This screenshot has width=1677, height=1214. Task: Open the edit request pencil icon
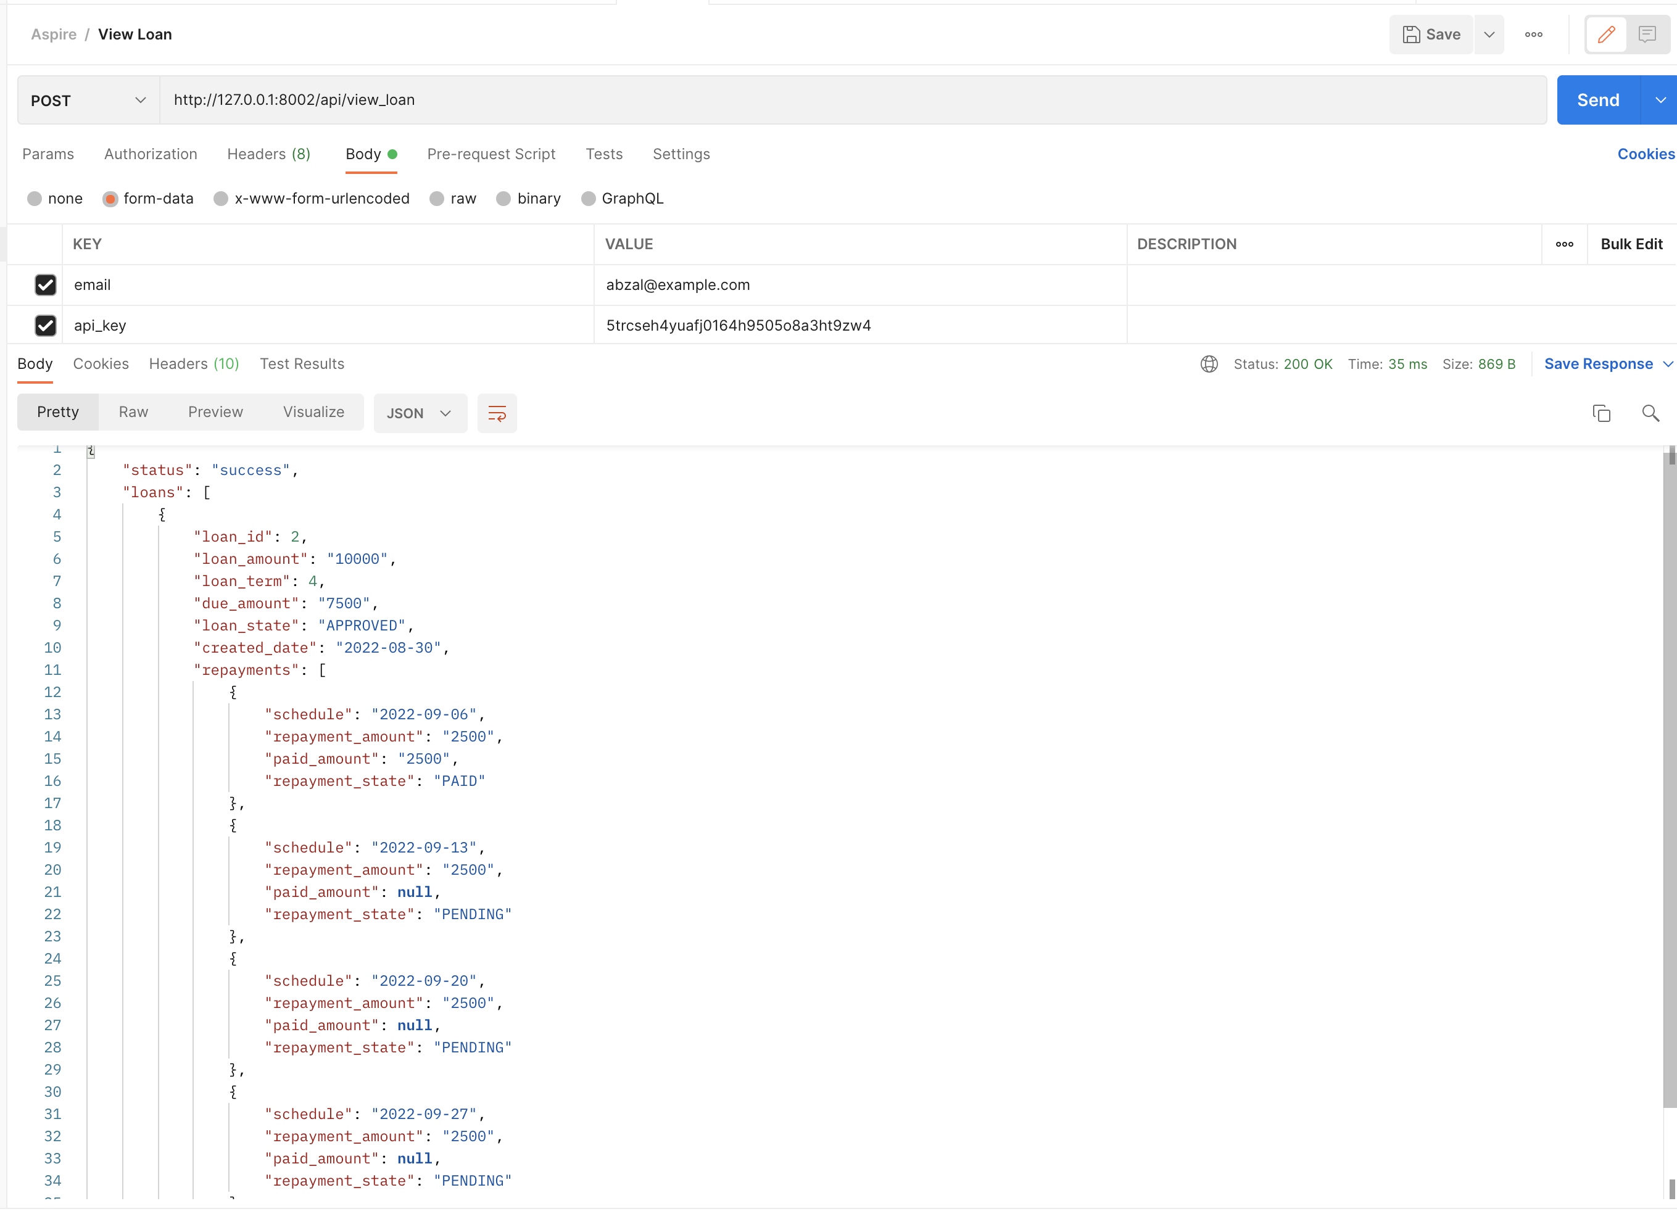click(1605, 34)
